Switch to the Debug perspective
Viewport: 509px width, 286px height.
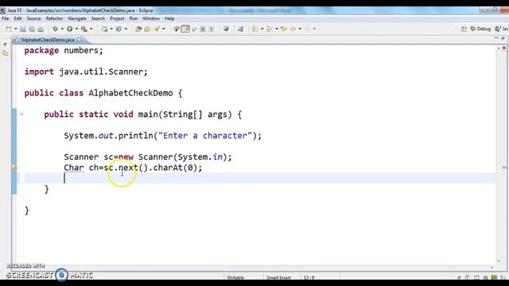click(x=480, y=29)
